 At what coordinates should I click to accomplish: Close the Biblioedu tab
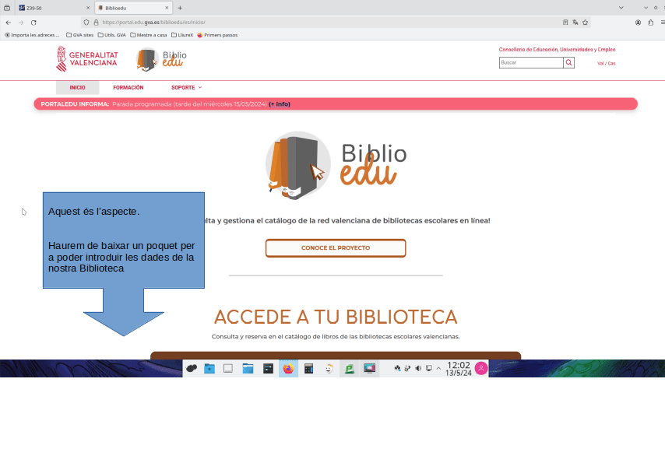tap(167, 8)
